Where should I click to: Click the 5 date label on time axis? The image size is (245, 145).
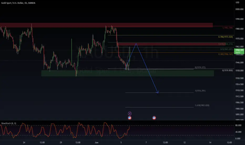click(x=121, y=142)
